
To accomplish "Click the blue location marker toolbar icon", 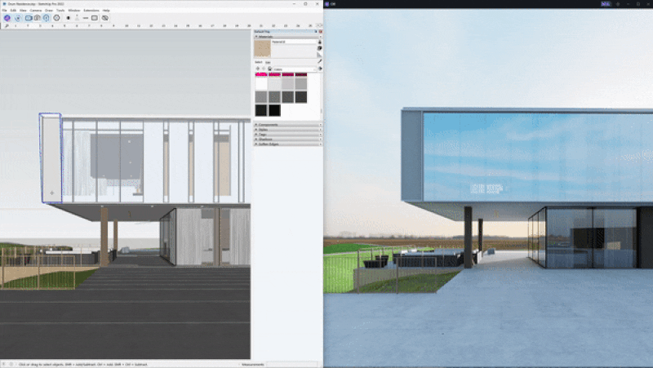I will pos(47,18).
